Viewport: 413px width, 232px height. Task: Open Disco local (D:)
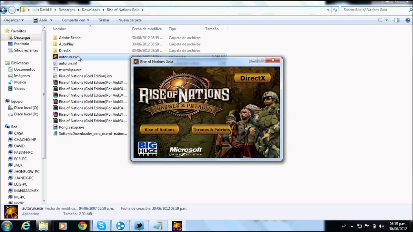point(26,114)
